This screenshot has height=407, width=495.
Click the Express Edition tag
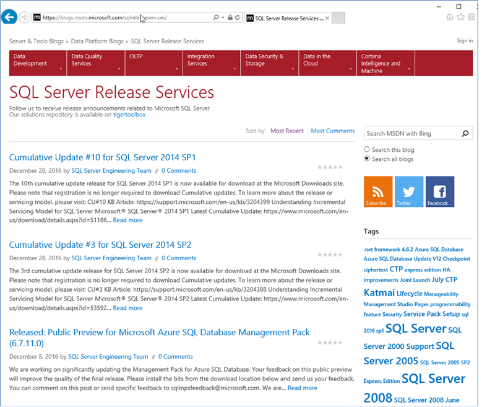(x=382, y=381)
